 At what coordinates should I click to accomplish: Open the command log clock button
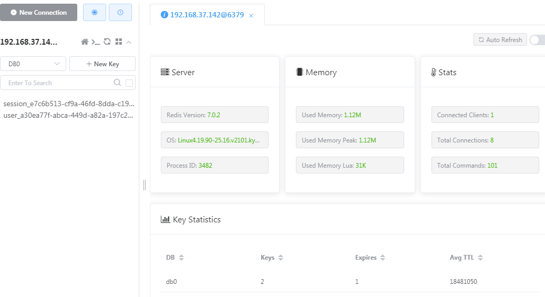pos(120,13)
